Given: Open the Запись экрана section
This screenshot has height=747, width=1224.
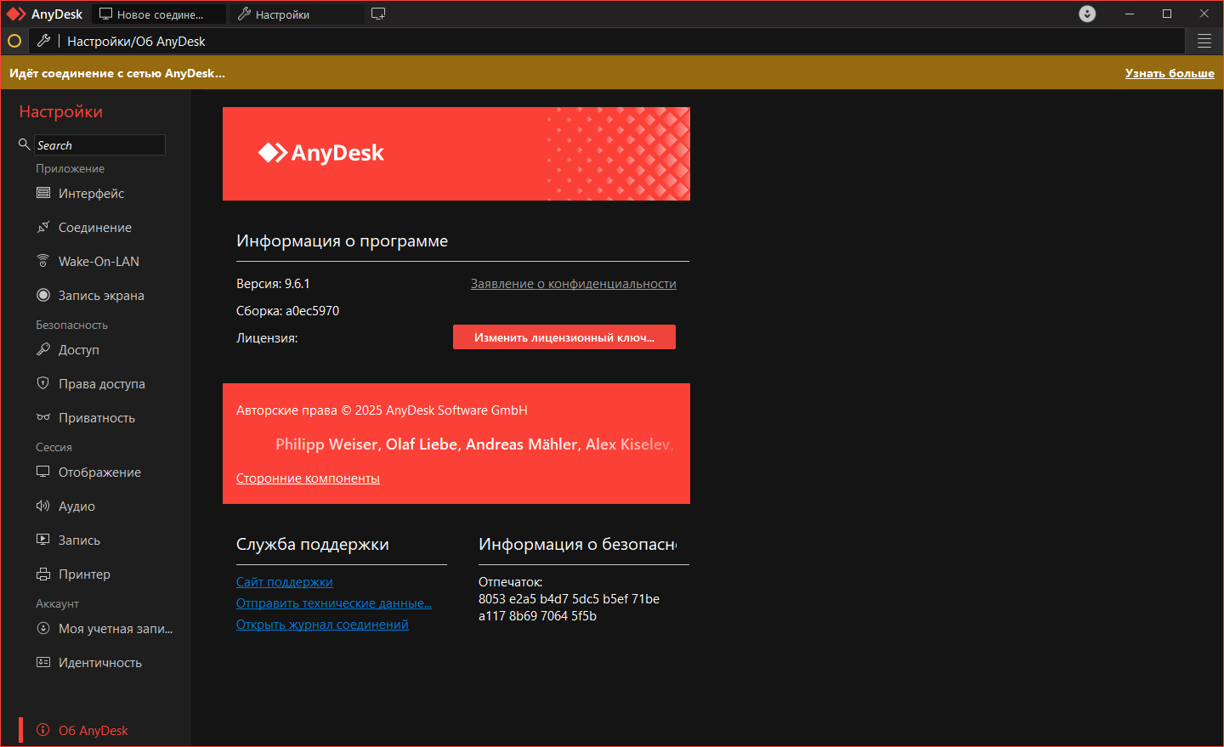Looking at the screenshot, I should [101, 296].
